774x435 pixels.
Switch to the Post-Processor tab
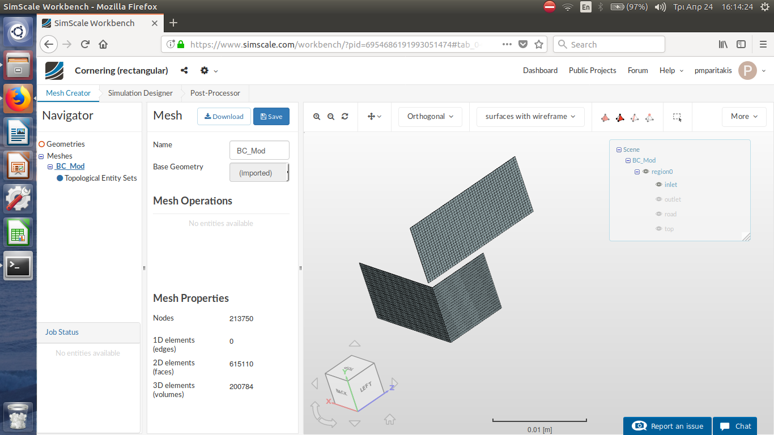215,93
